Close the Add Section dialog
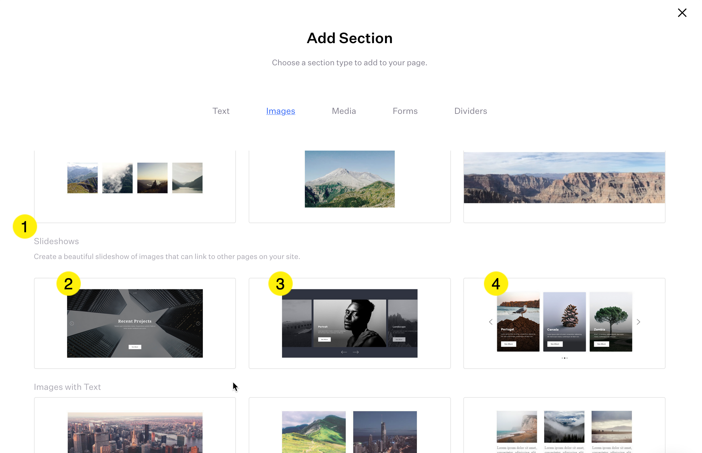702x453 pixels. click(x=682, y=13)
